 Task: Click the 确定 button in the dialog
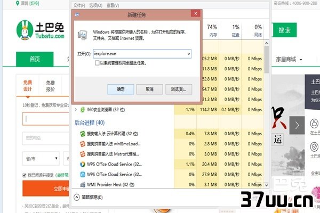[121, 89]
